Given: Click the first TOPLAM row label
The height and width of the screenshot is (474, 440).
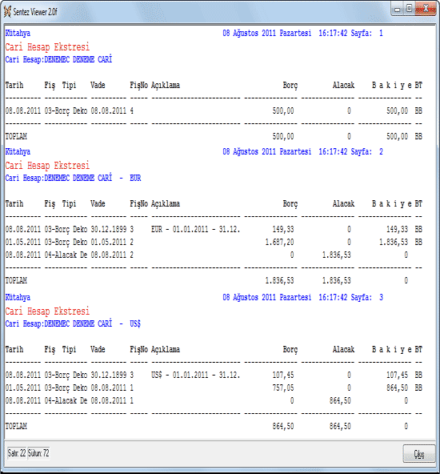Looking at the screenshot, I should [x=16, y=136].
